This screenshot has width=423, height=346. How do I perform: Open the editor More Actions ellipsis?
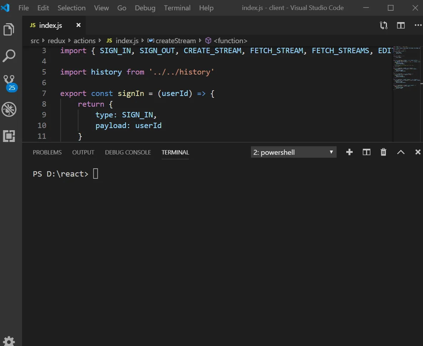click(x=418, y=25)
